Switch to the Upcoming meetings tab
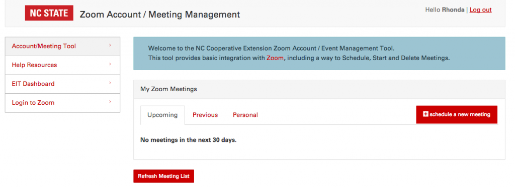 pyautogui.click(x=162, y=115)
